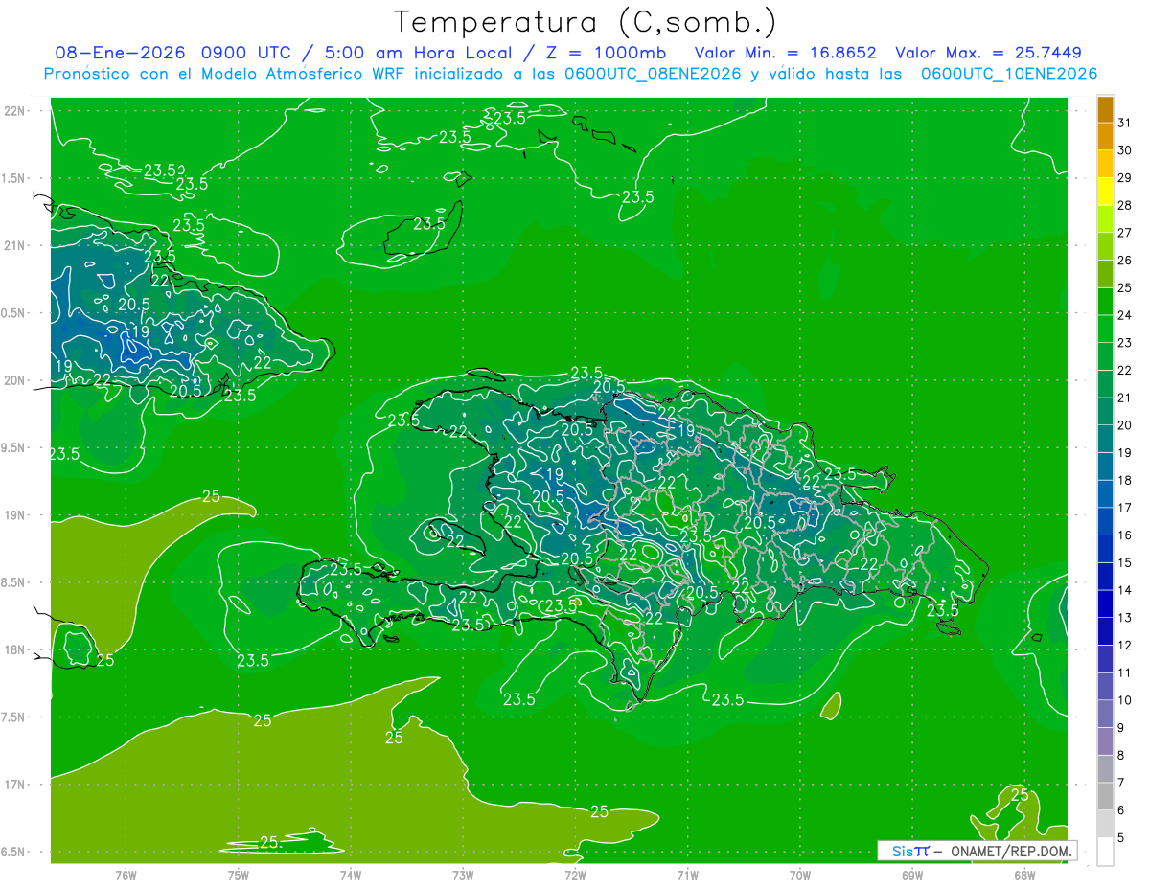Pick the olive swatch between 25 and 26
1150x888 pixels.
click(x=1105, y=274)
